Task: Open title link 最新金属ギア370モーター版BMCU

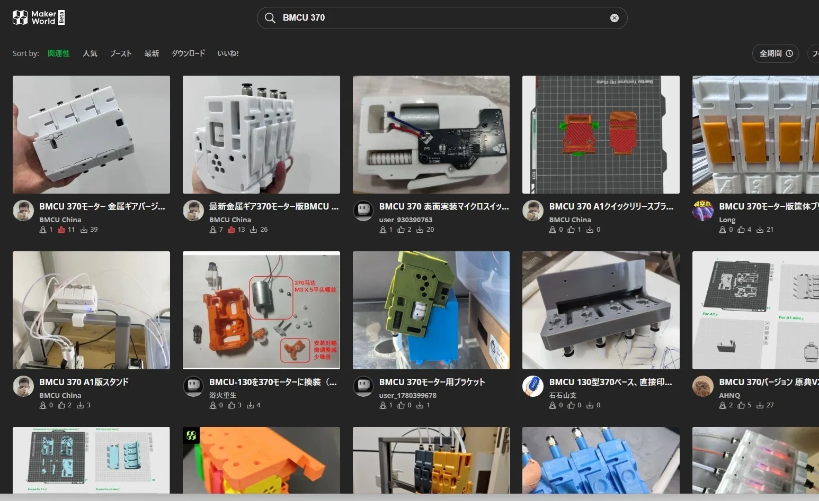Action: click(274, 207)
